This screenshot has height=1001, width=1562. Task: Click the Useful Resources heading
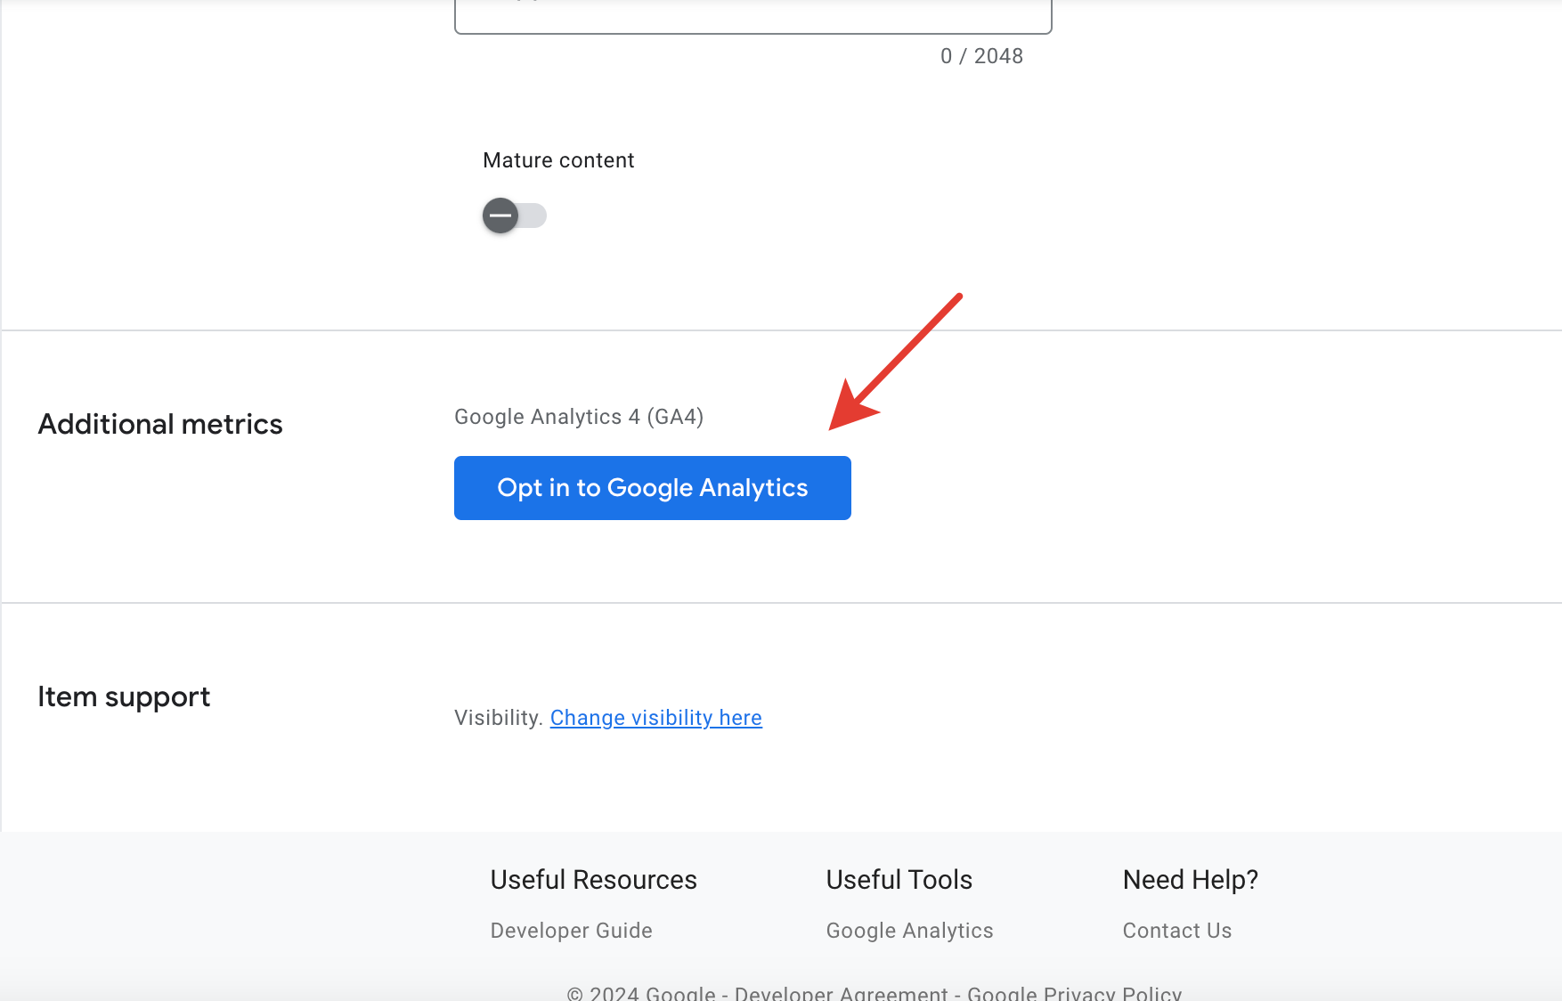pyautogui.click(x=593, y=880)
